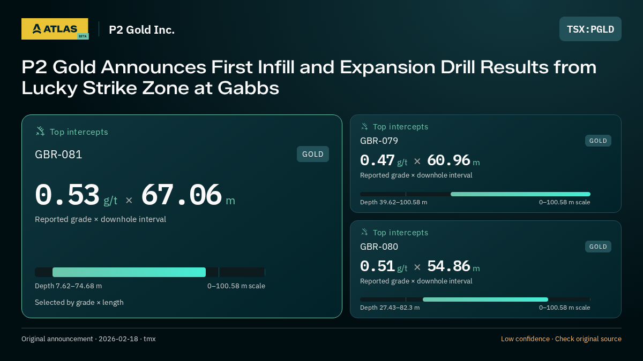Click 'Low confidence · Check original source' warning

(x=561, y=339)
